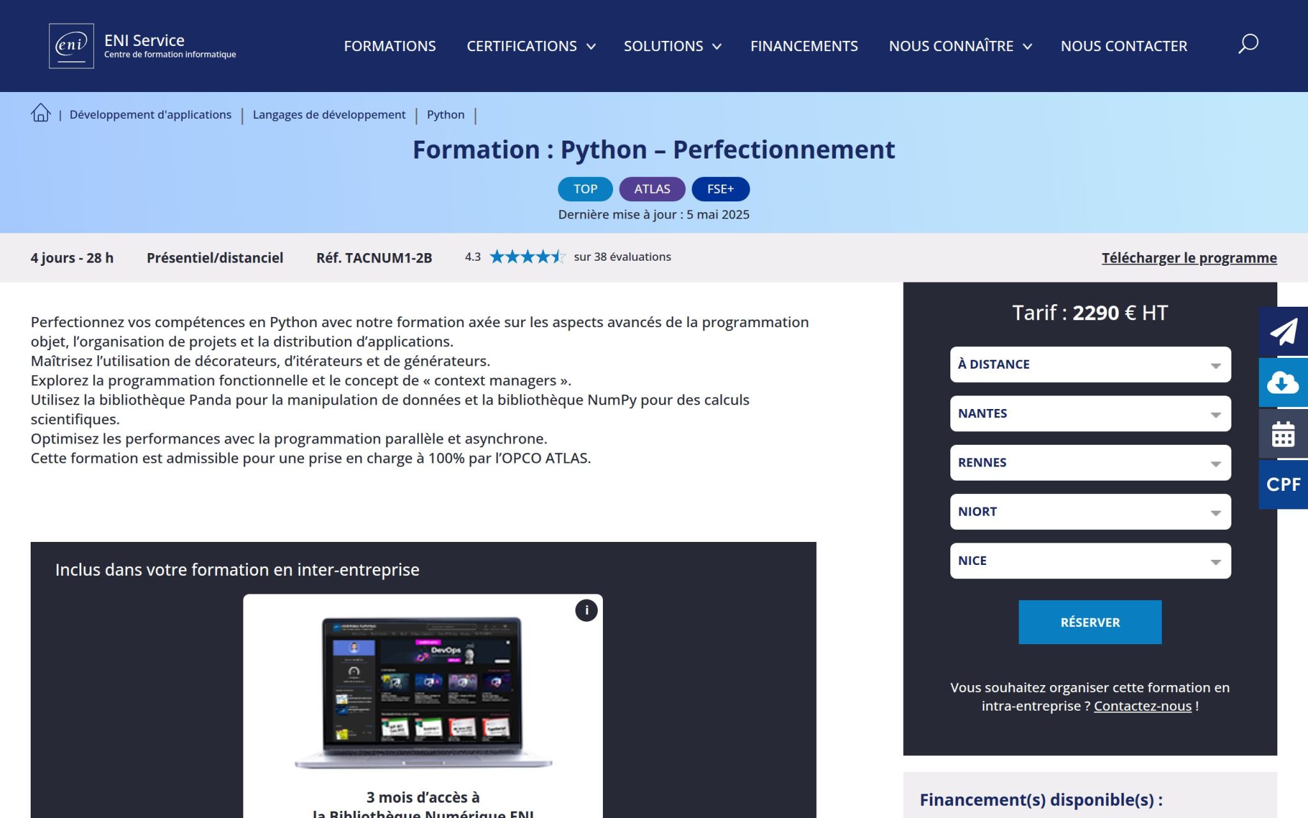Expand the CERTIFICATIONS menu
Image resolution: width=1308 pixels, height=818 pixels.
[531, 46]
